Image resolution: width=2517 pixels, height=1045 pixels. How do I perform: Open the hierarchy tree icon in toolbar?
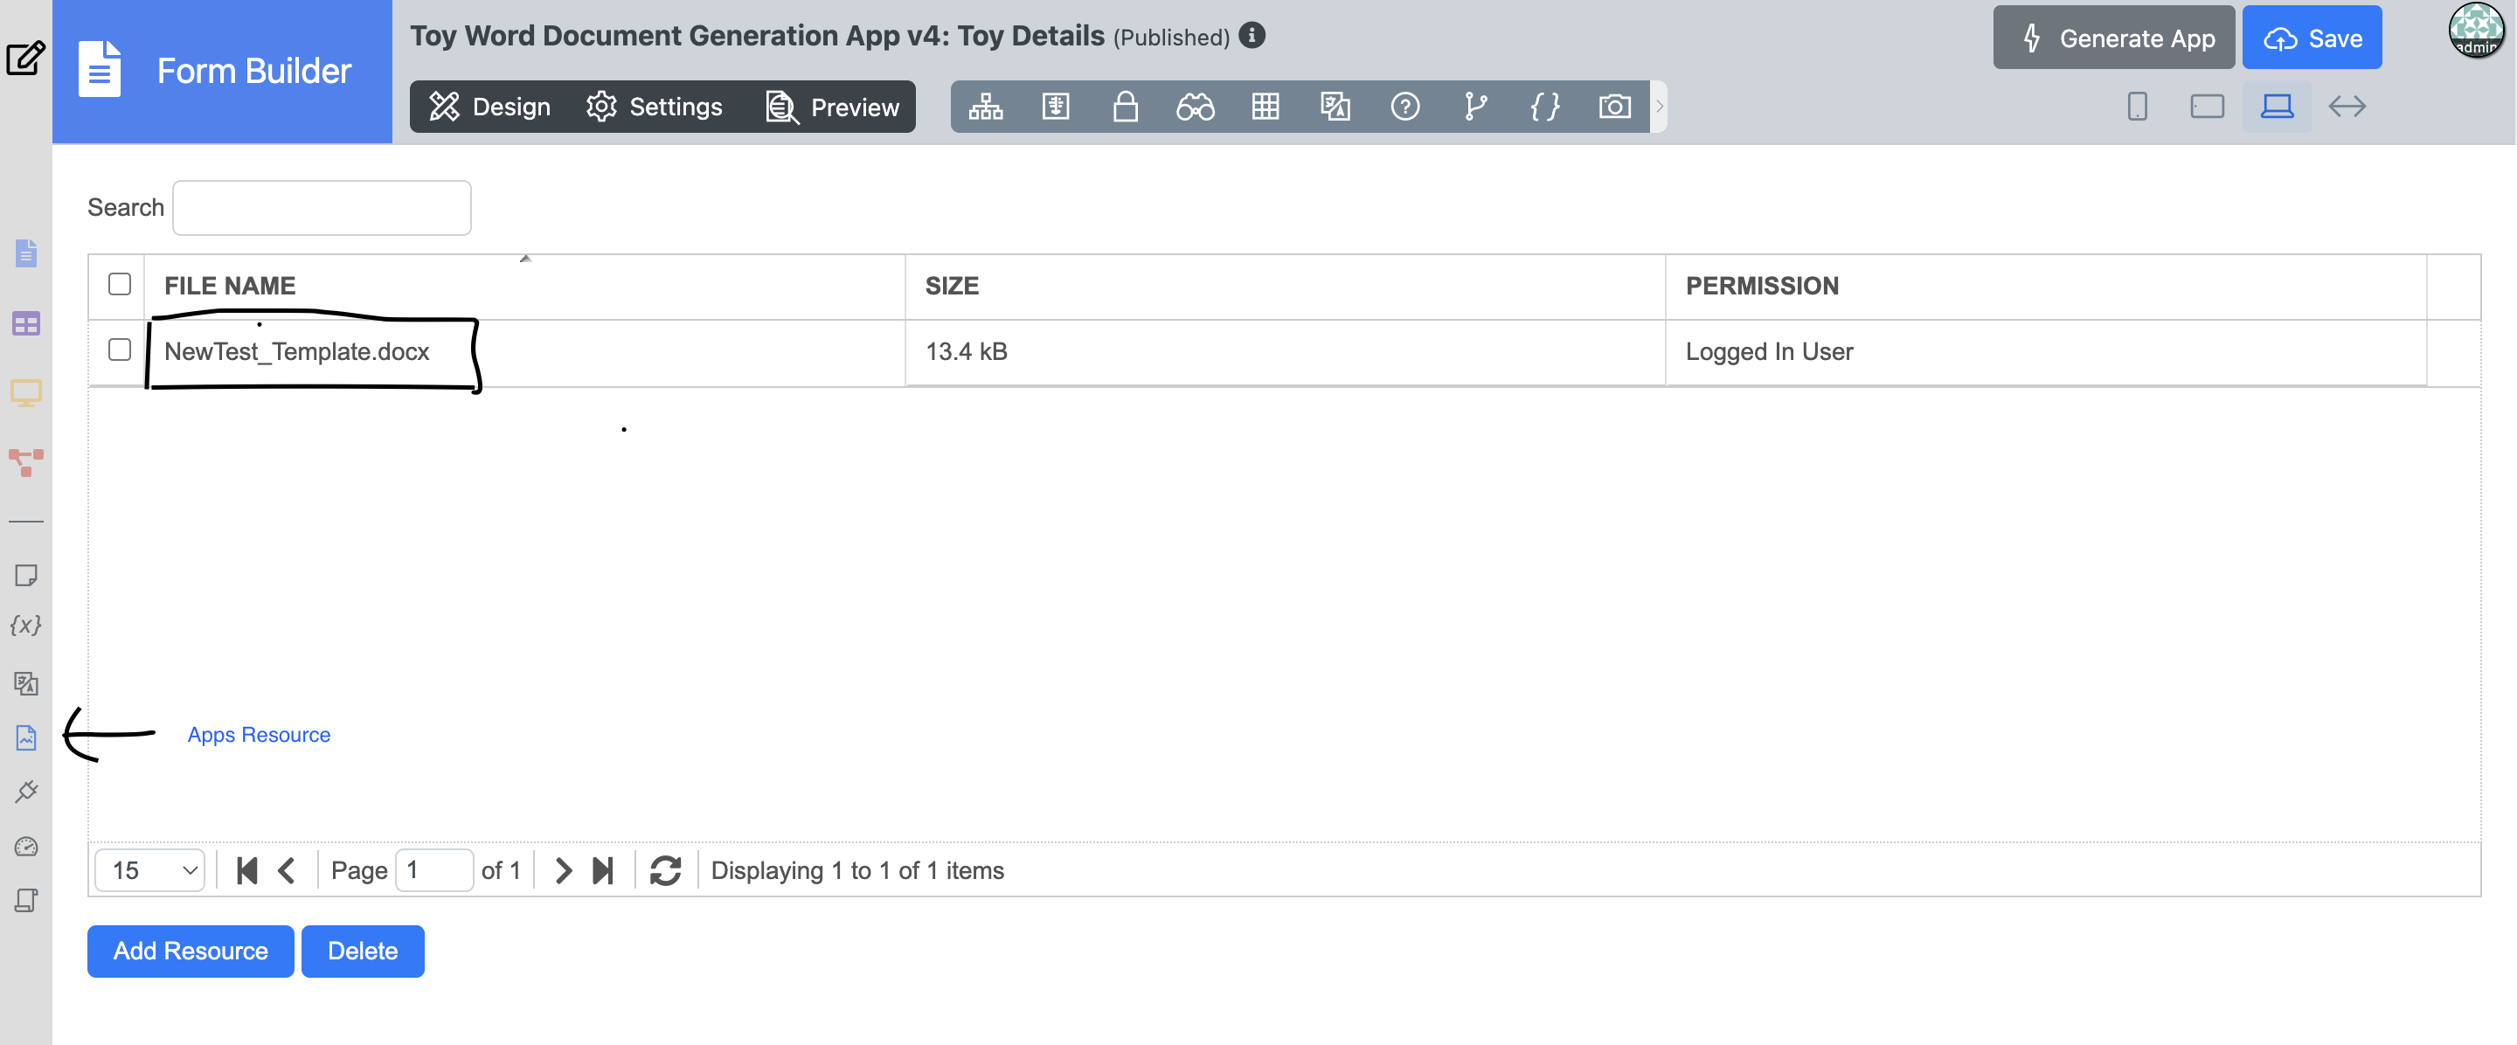point(985,107)
